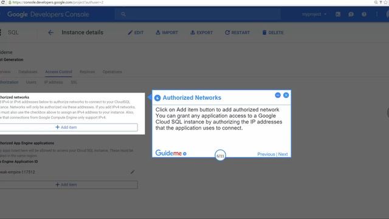Open the SSL sub-tab
Viewport: 389px width, 219px height.
(x=74, y=82)
